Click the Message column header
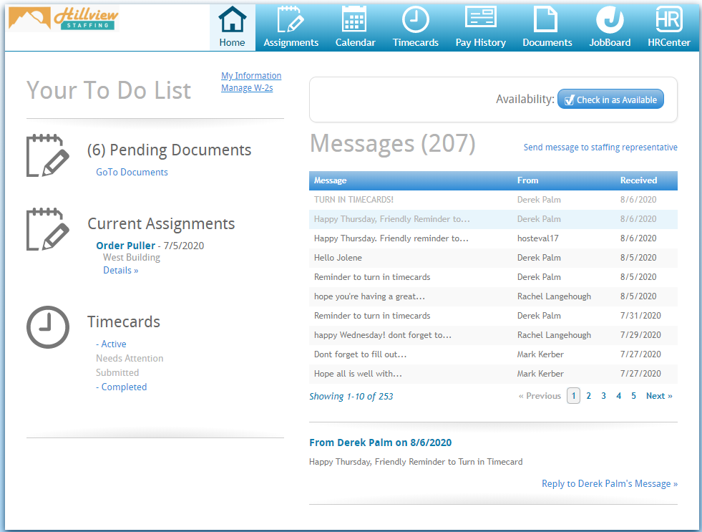 (330, 180)
